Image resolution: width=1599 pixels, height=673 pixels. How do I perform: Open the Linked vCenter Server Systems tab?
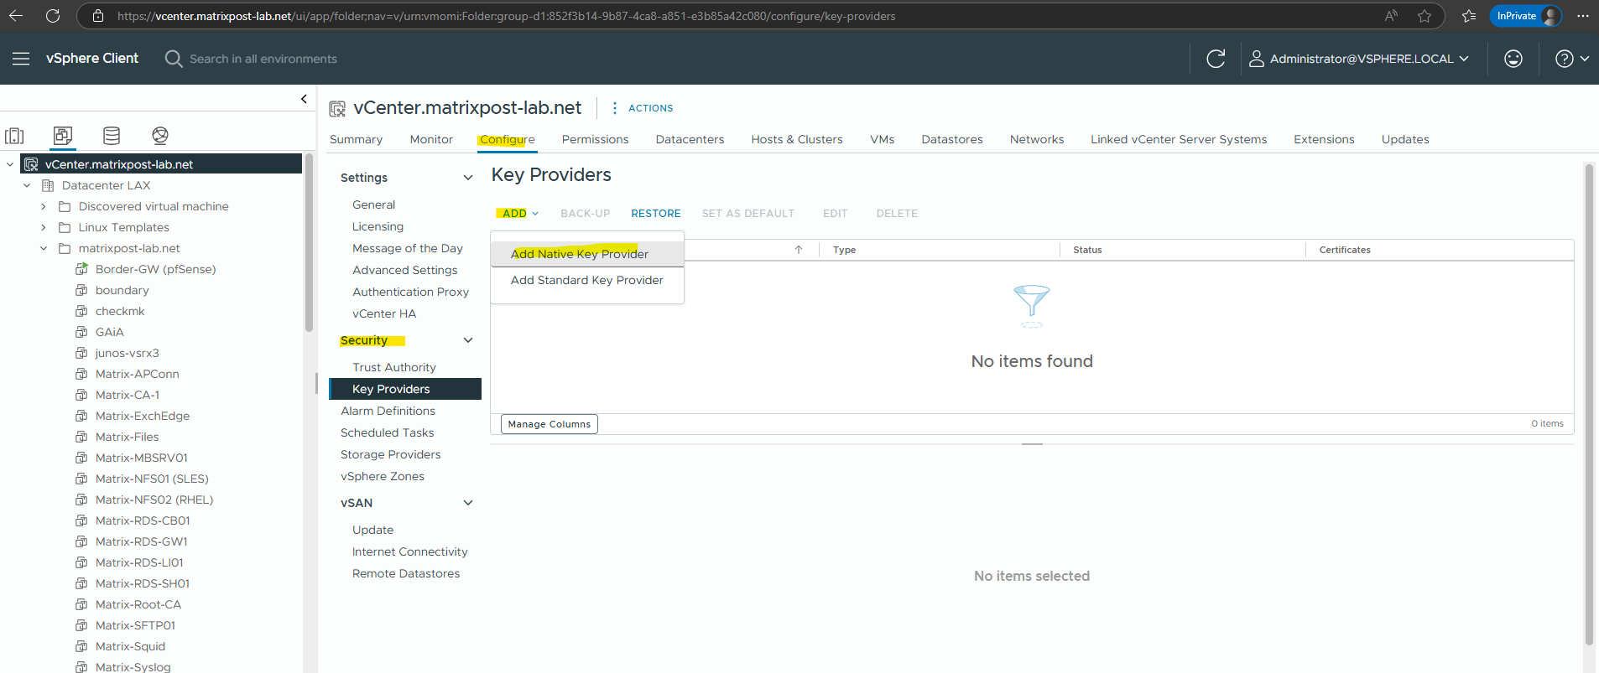1179,139
